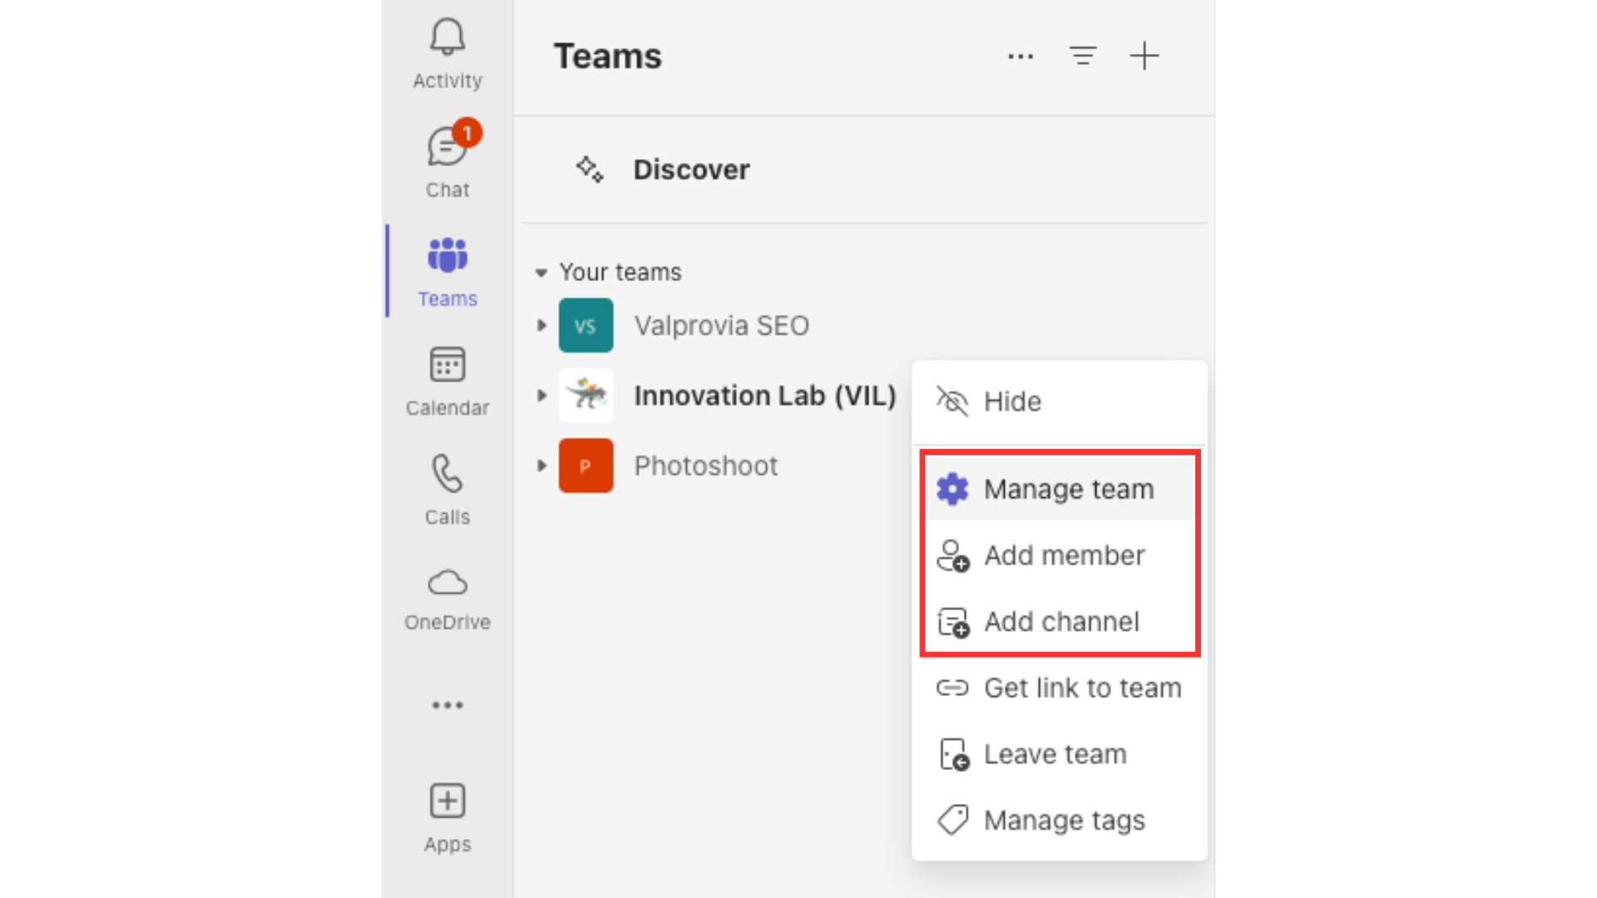Select Manage team from context menu

[x=1059, y=488]
